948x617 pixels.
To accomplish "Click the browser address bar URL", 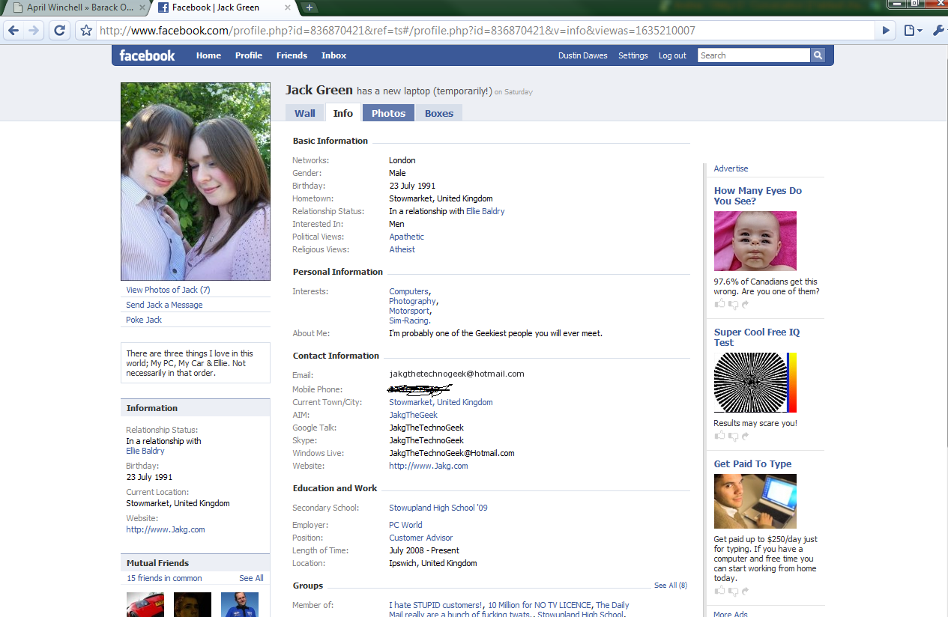I will [397, 31].
